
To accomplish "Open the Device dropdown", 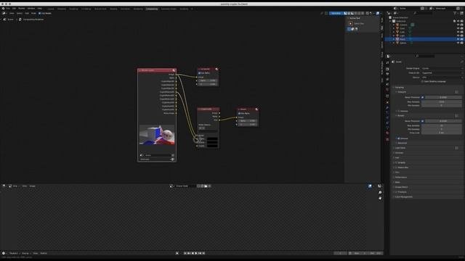I will 442,78.
